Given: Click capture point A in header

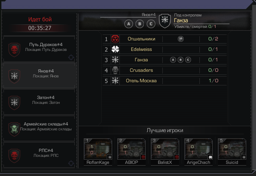Looking at the screenshot, I should [129, 24].
